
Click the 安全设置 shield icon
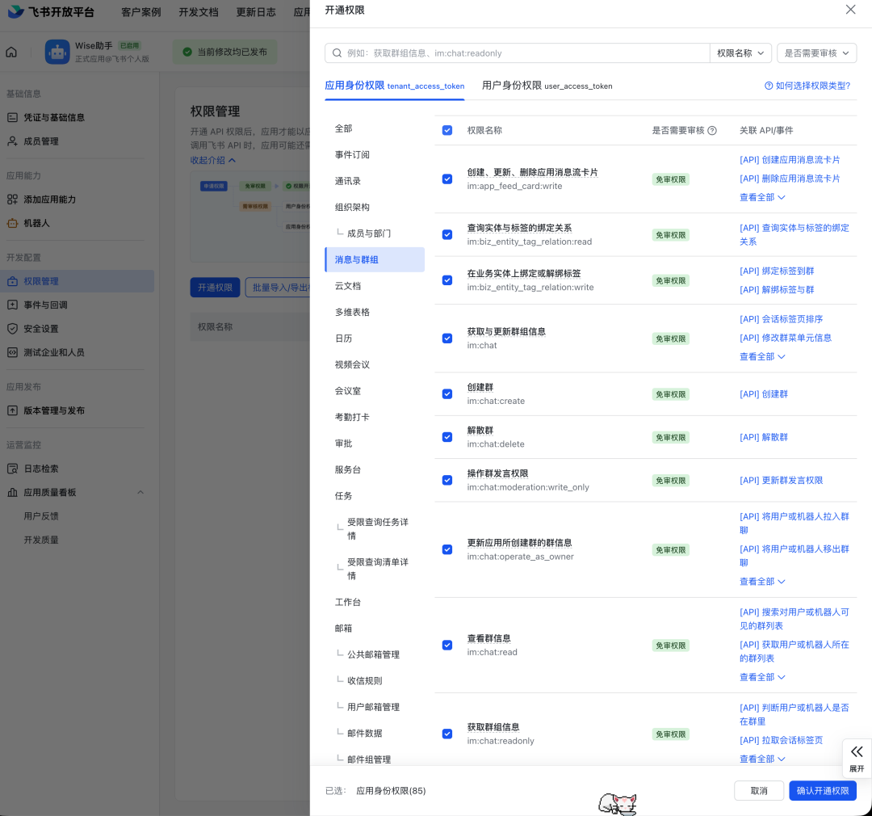pos(12,329)
